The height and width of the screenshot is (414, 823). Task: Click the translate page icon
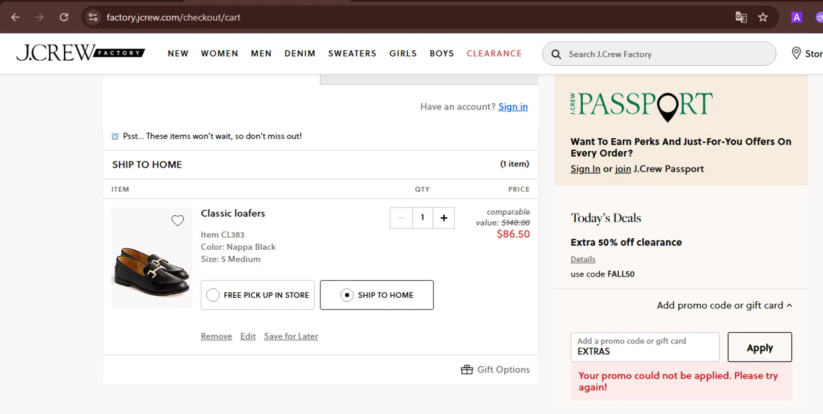tap(741, 17)
